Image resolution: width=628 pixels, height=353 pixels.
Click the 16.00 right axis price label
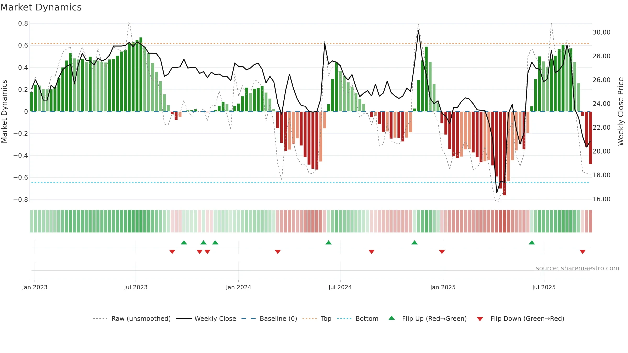click(x=602, y=199)
